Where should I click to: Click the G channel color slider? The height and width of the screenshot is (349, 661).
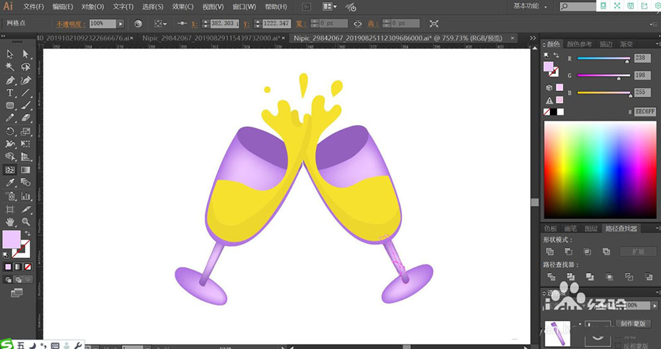point(603,76)
